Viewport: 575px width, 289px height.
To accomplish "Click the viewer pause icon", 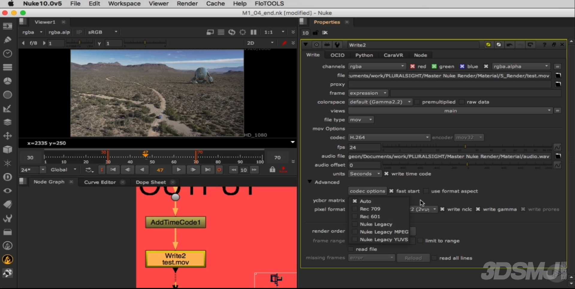I will [253, 32].
